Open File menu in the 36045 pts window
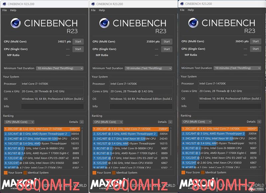 point(182,10)
